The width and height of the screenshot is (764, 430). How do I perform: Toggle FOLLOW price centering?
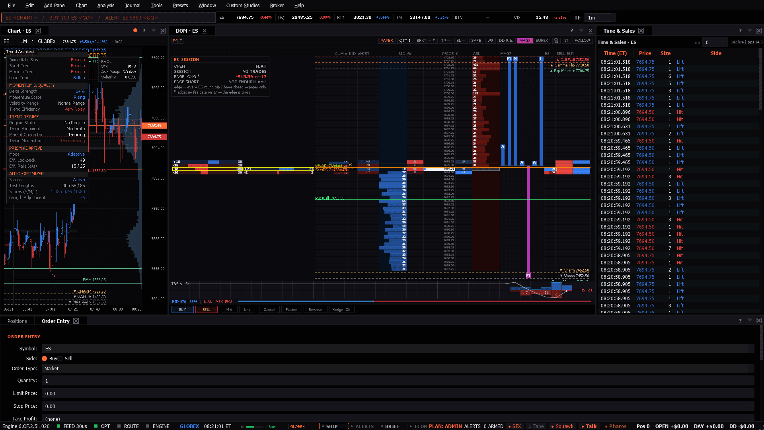(x=582, y=41)
